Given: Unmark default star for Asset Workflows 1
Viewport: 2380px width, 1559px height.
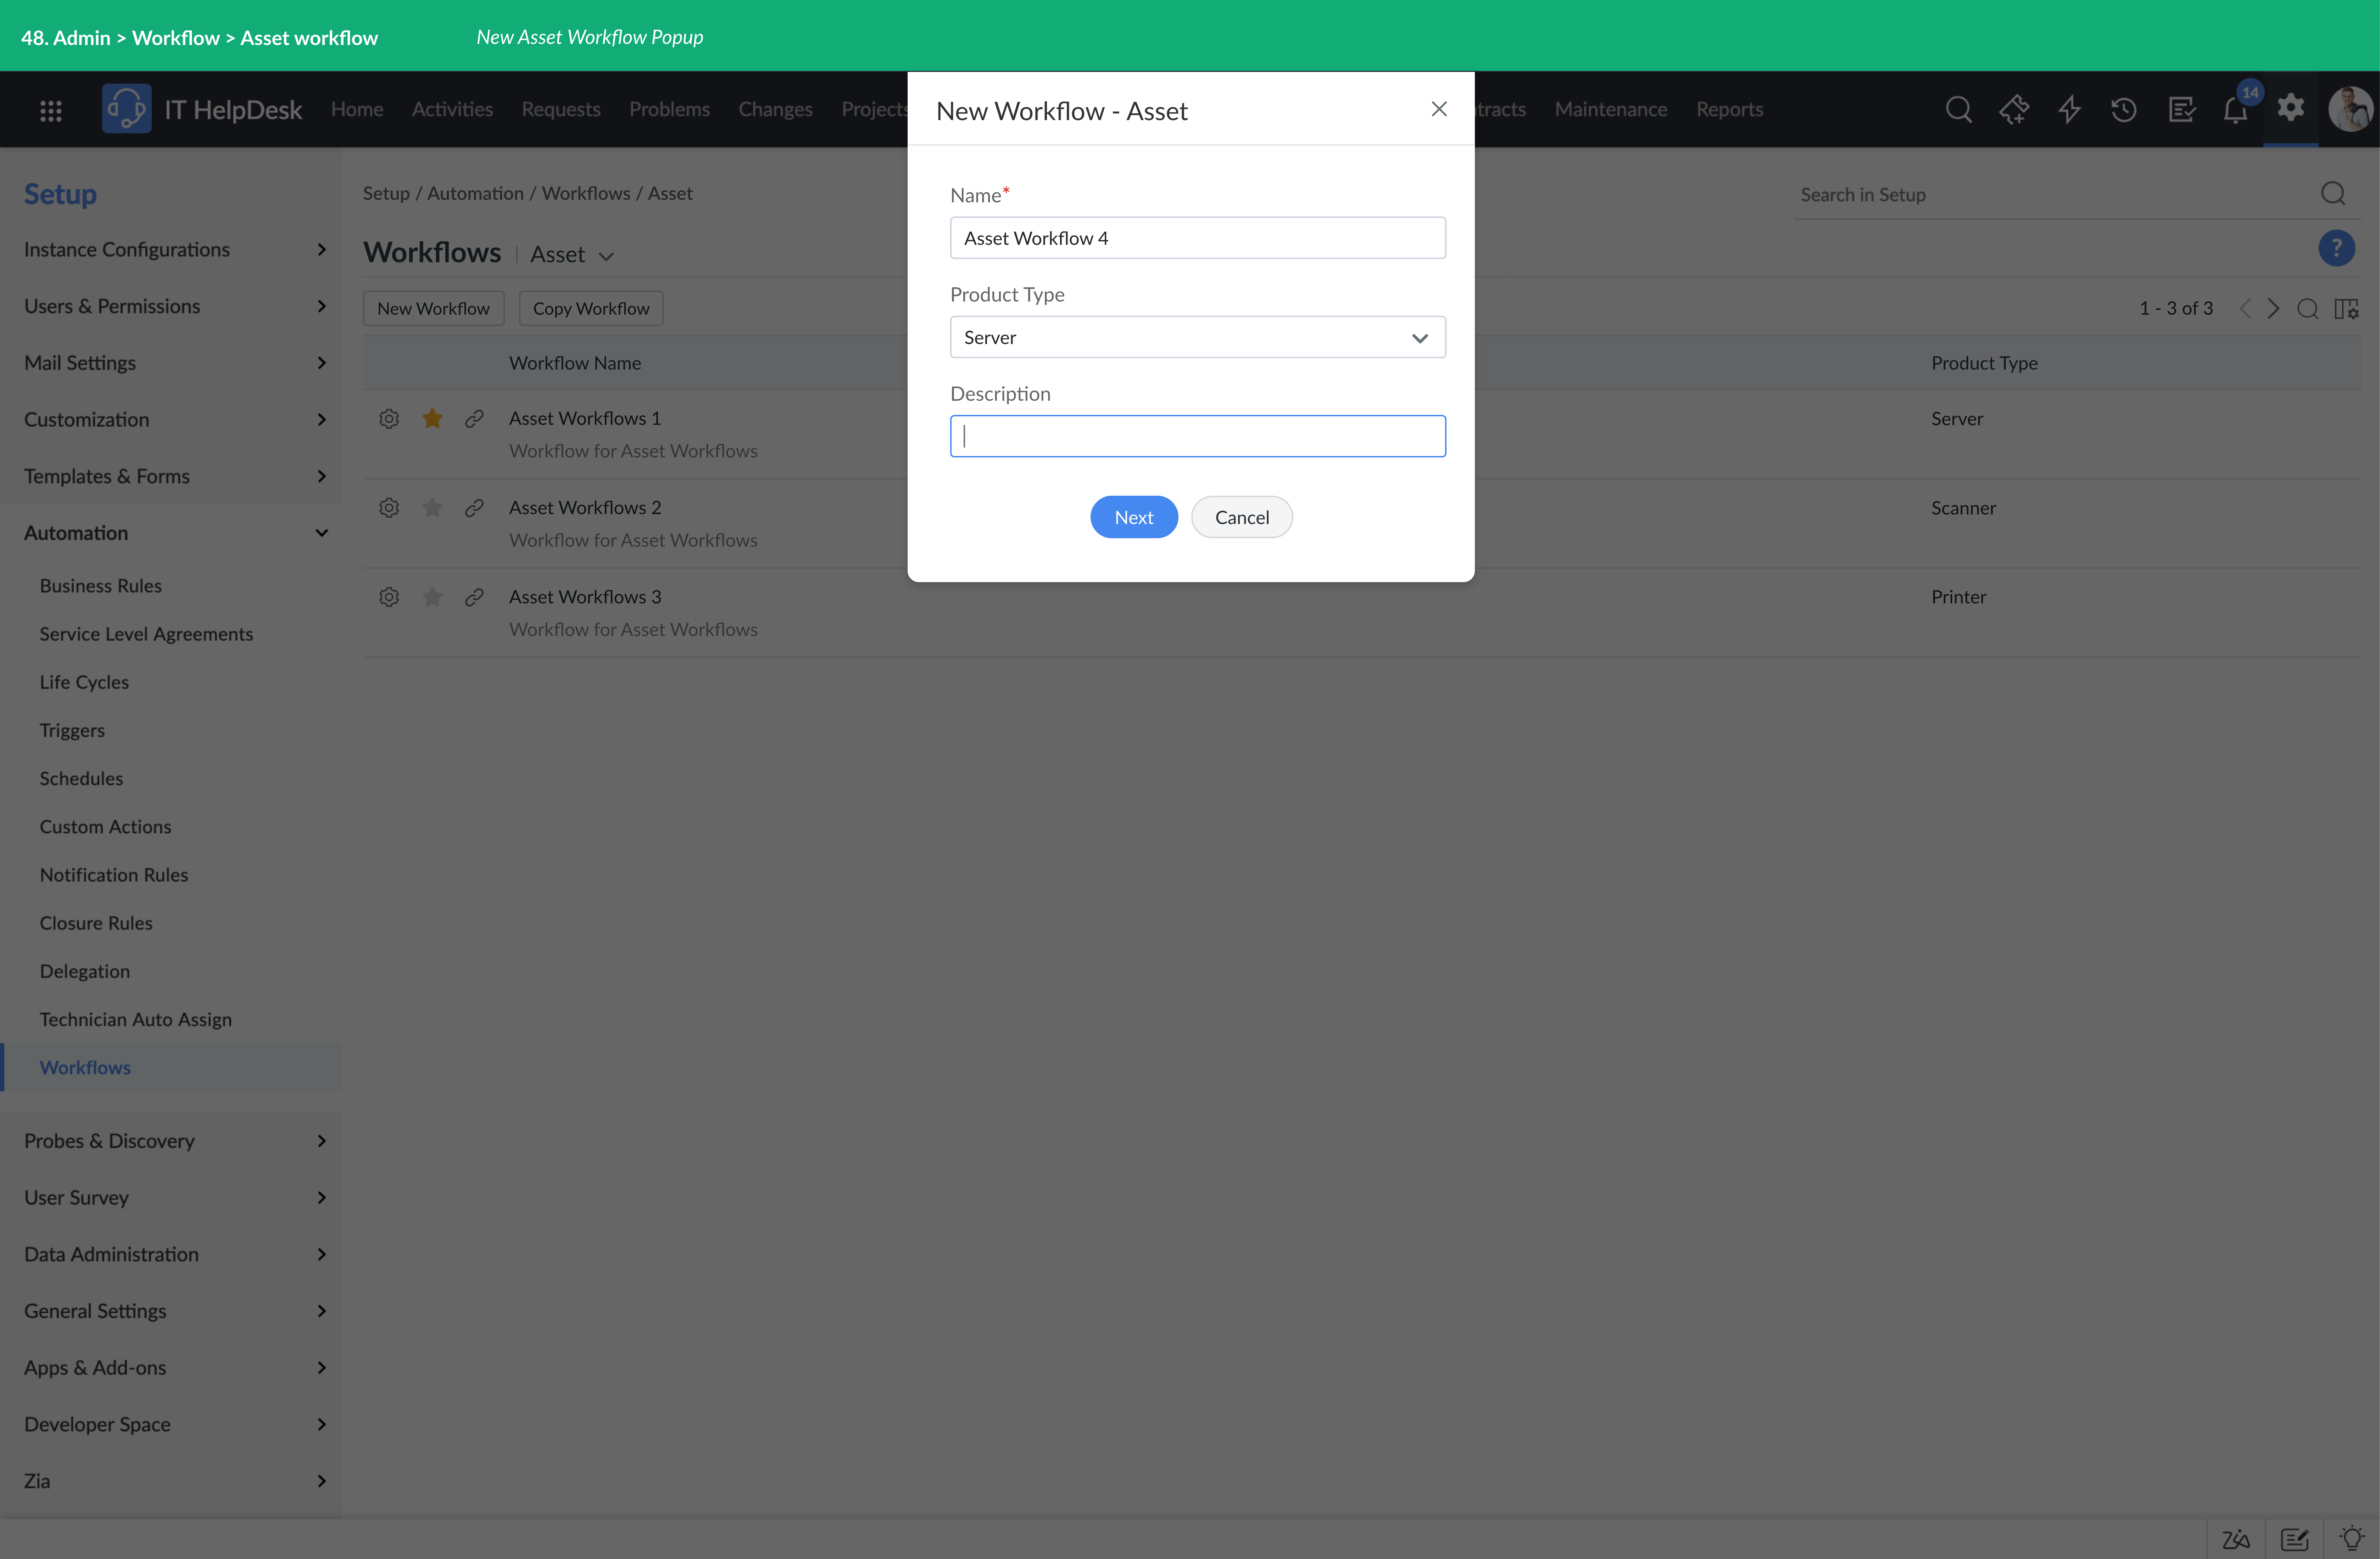Looking at the screenshot, I should [432, 419].
